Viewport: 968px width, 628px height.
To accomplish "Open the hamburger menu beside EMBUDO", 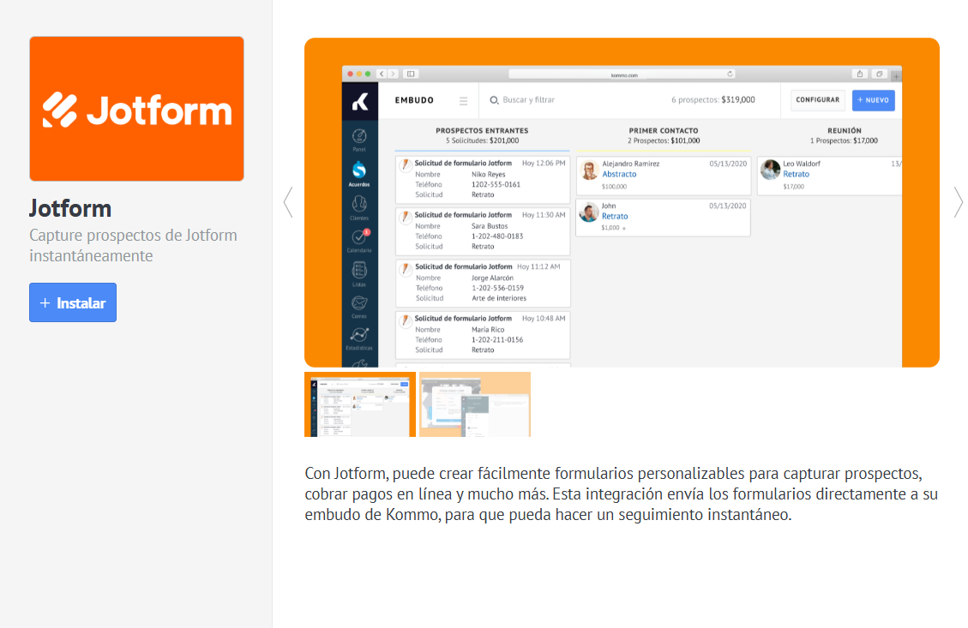I will tap(463, 101).
